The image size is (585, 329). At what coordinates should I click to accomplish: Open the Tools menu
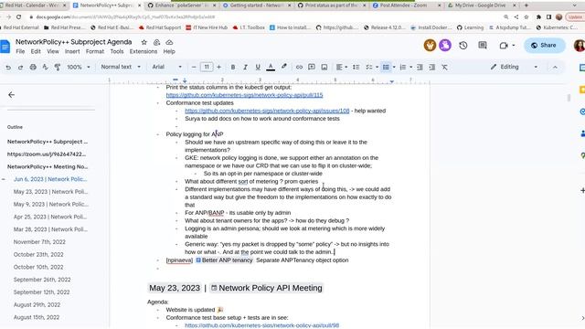pos(117,51)
